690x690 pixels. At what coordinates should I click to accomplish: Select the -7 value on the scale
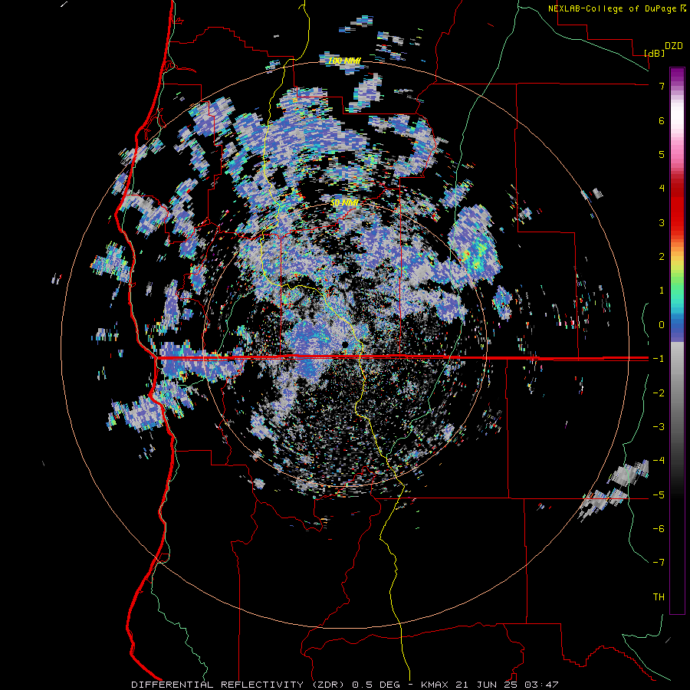tap(659, 563)
